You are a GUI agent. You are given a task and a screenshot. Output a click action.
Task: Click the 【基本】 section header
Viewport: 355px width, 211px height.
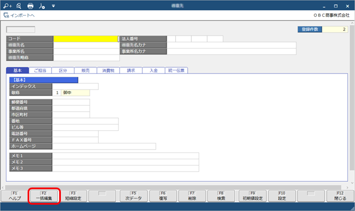coord(44,80)
